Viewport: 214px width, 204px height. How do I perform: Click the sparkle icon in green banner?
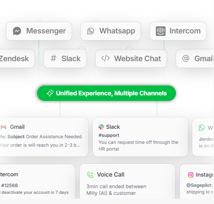click(x=50, y=93)
